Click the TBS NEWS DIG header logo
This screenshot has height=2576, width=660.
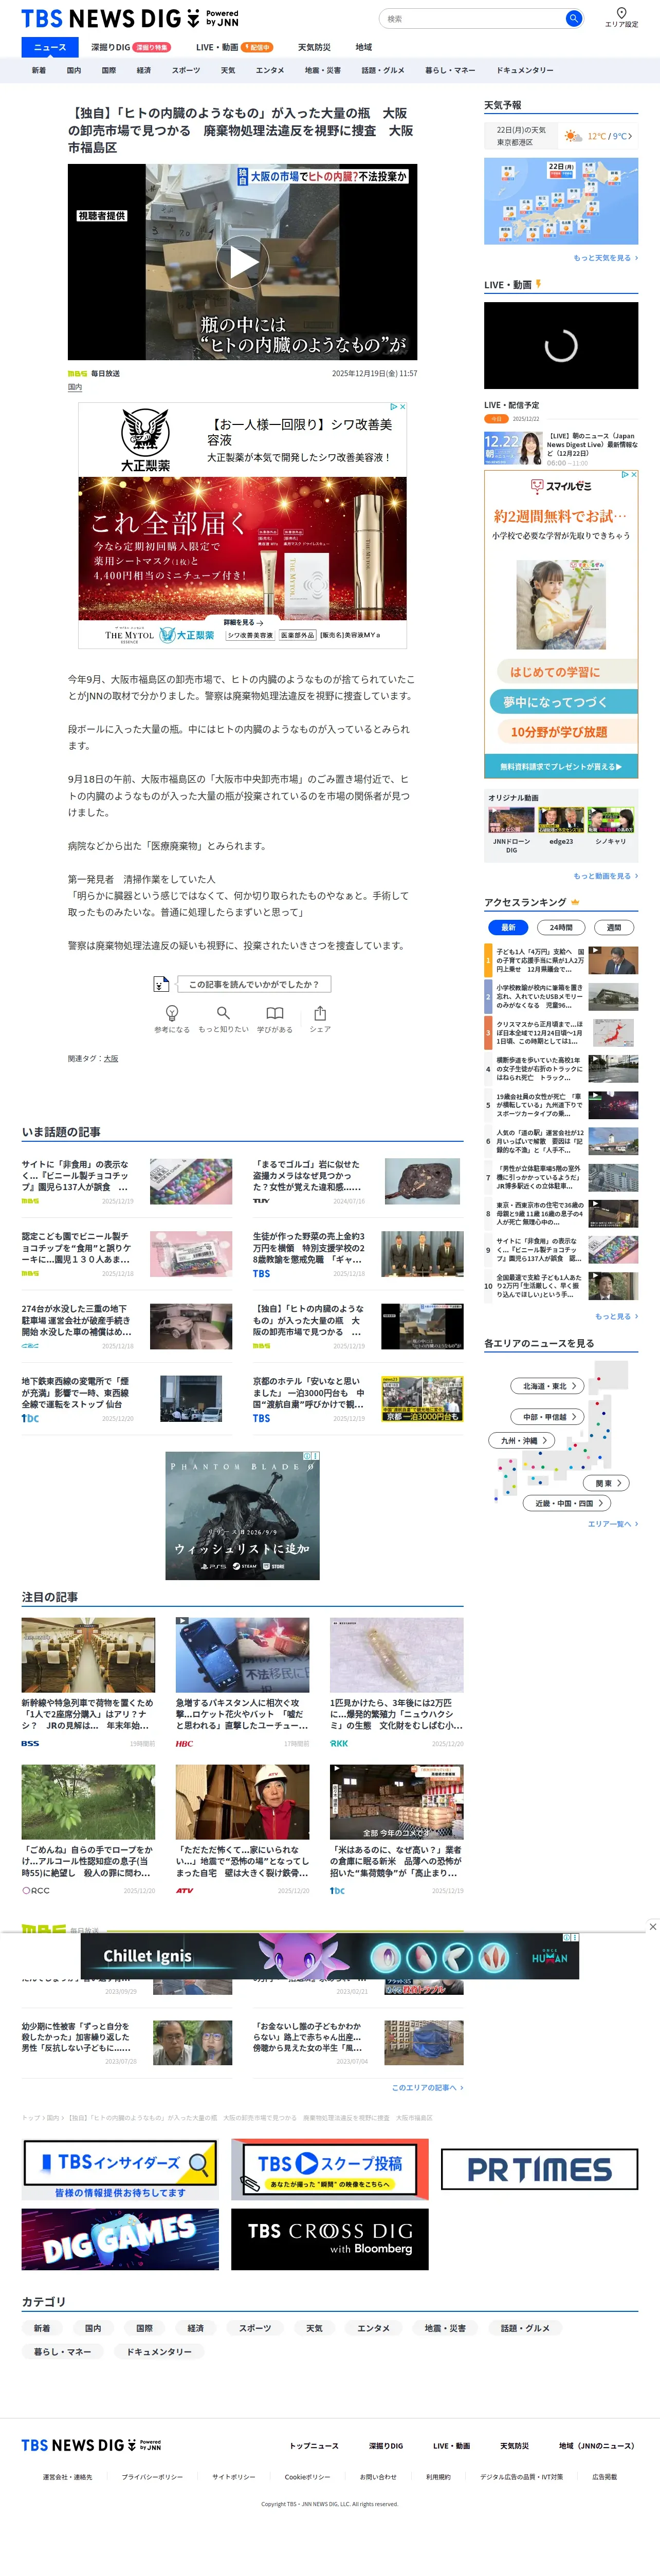pyautogui.click(x=129, y=18)
